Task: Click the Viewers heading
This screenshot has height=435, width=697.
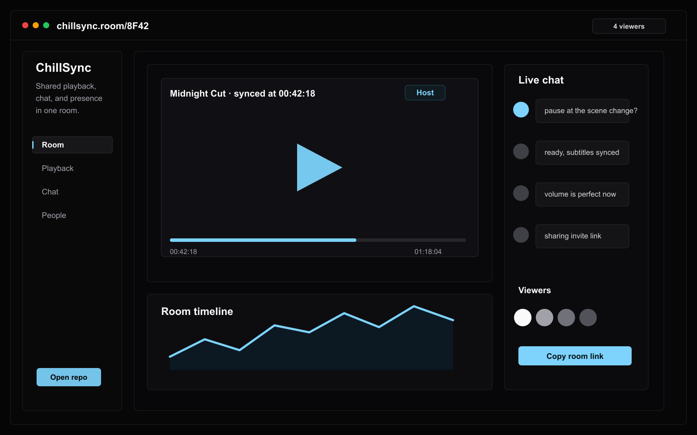Action: (535, 290)
